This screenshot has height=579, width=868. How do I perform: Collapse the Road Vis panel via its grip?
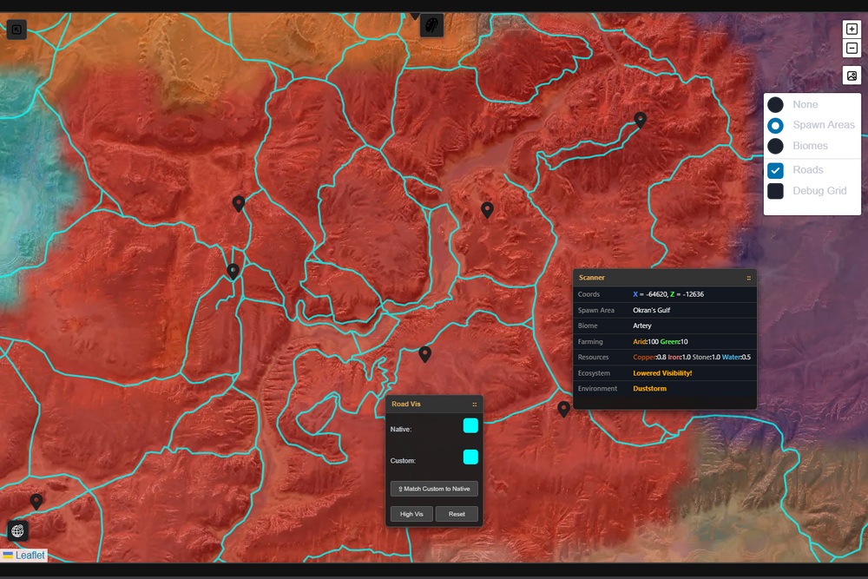coord(474,405)
